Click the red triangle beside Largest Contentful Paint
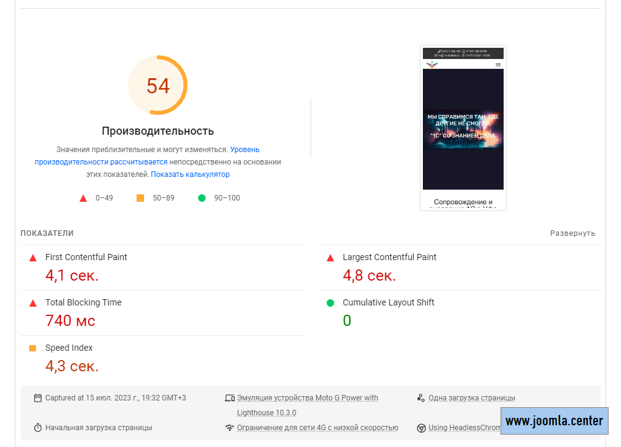 pos(330,258)
